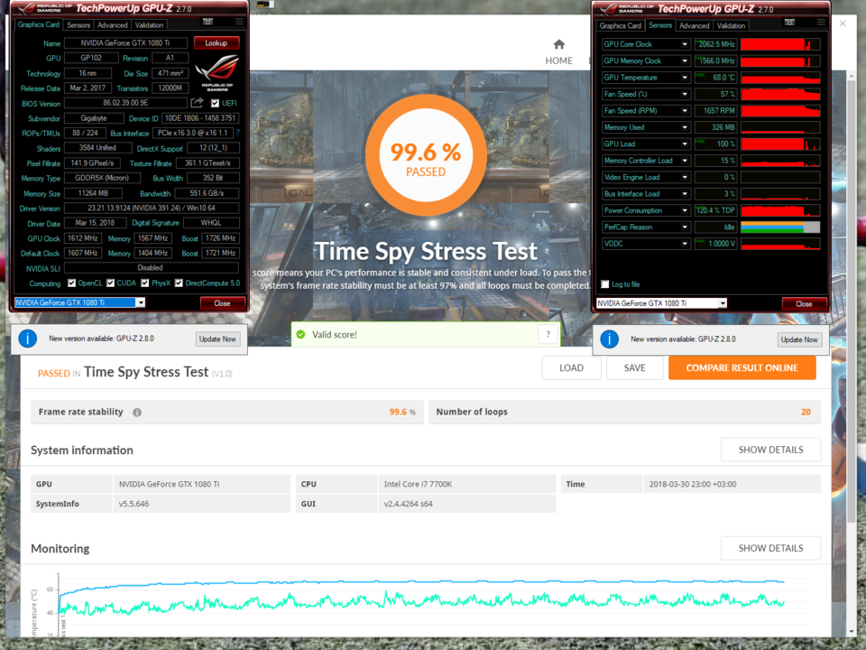
Task: Open GPU Load sensor dropdown
Action: [685, 144]
